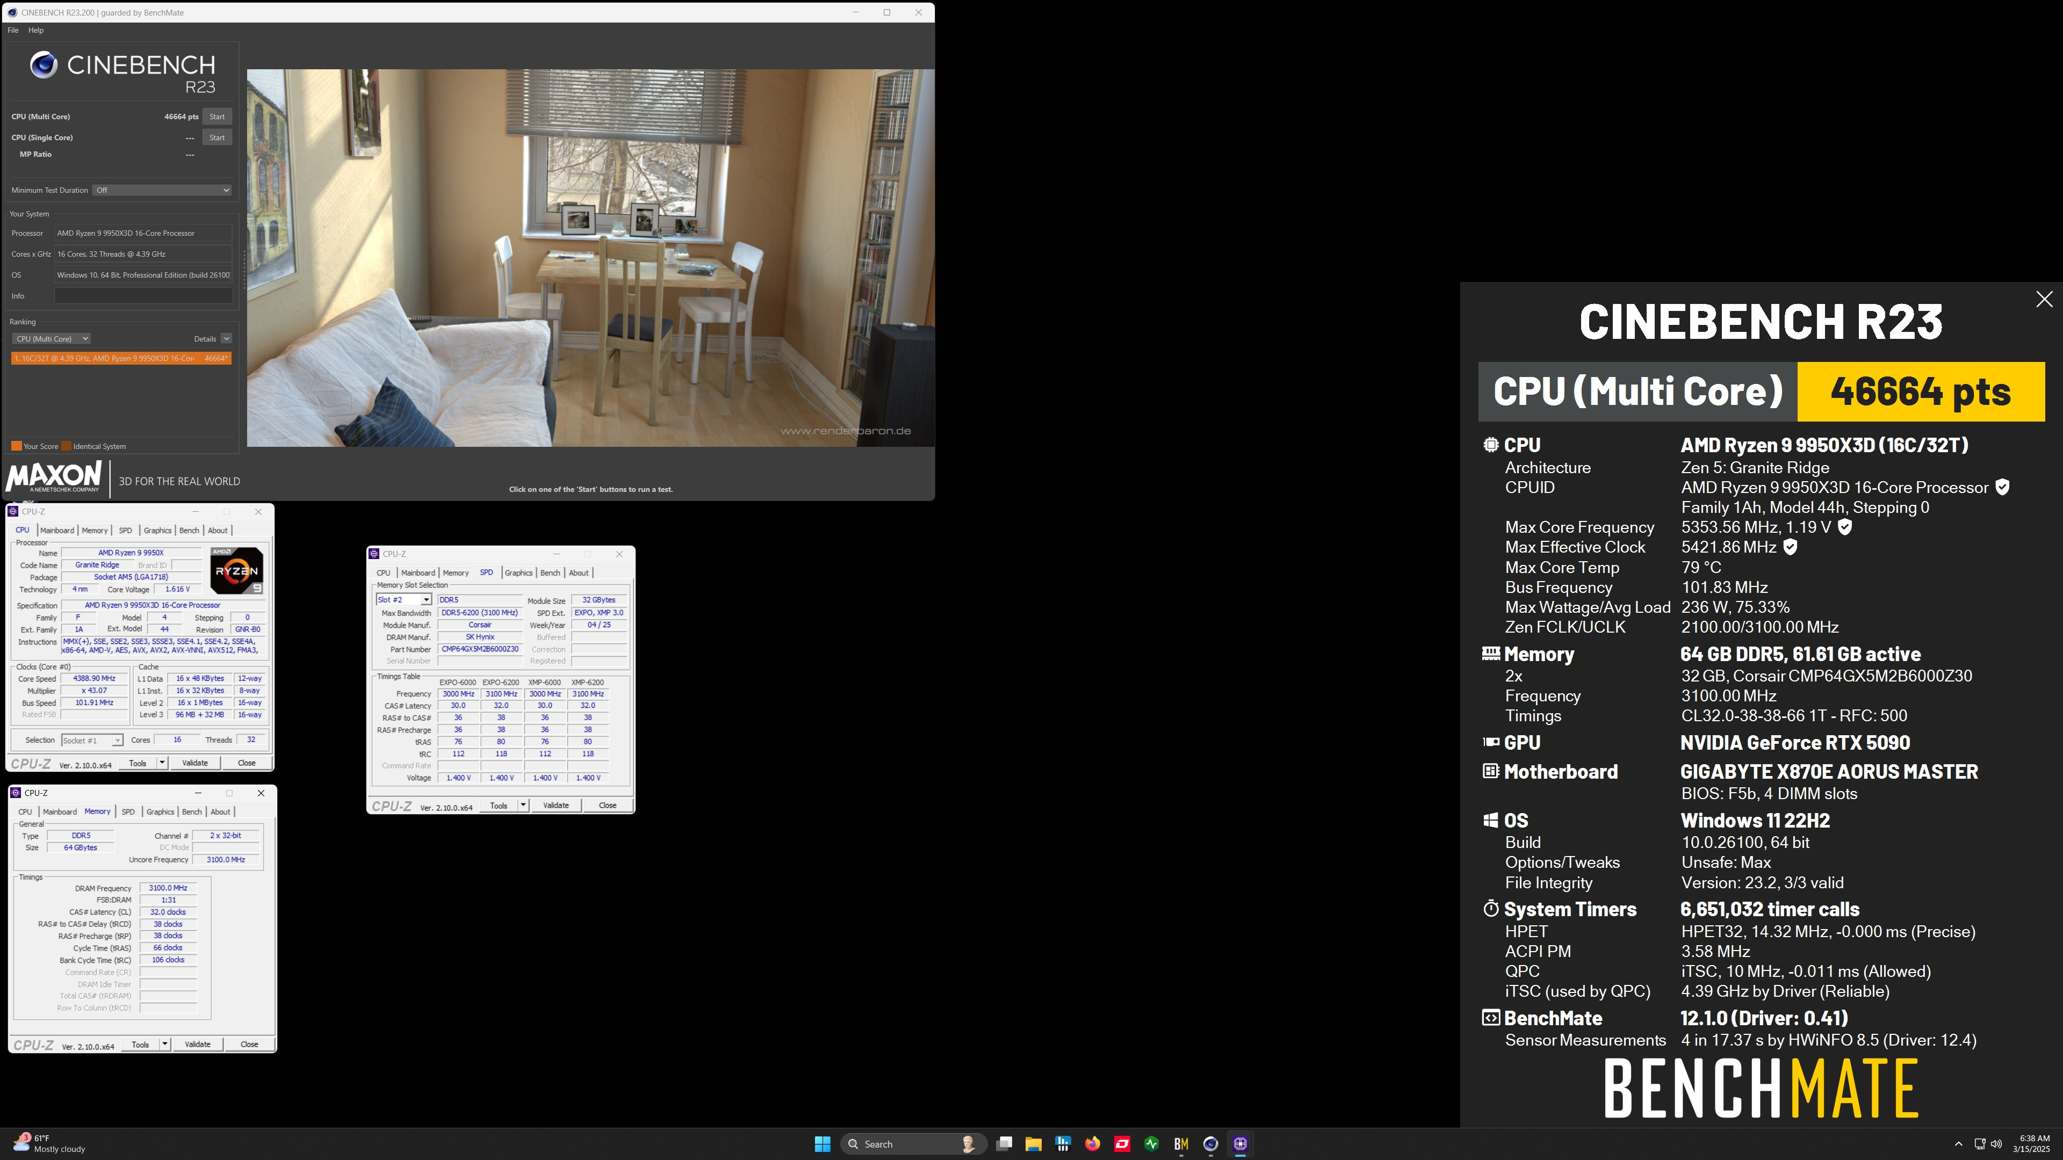Start the CPU (Single Core) test
This screenshot has height=1160, width=2063.
pyautogui.click(x=217, y=137)
